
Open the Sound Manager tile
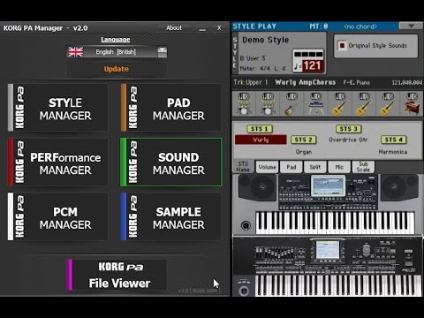click(171, 162)
